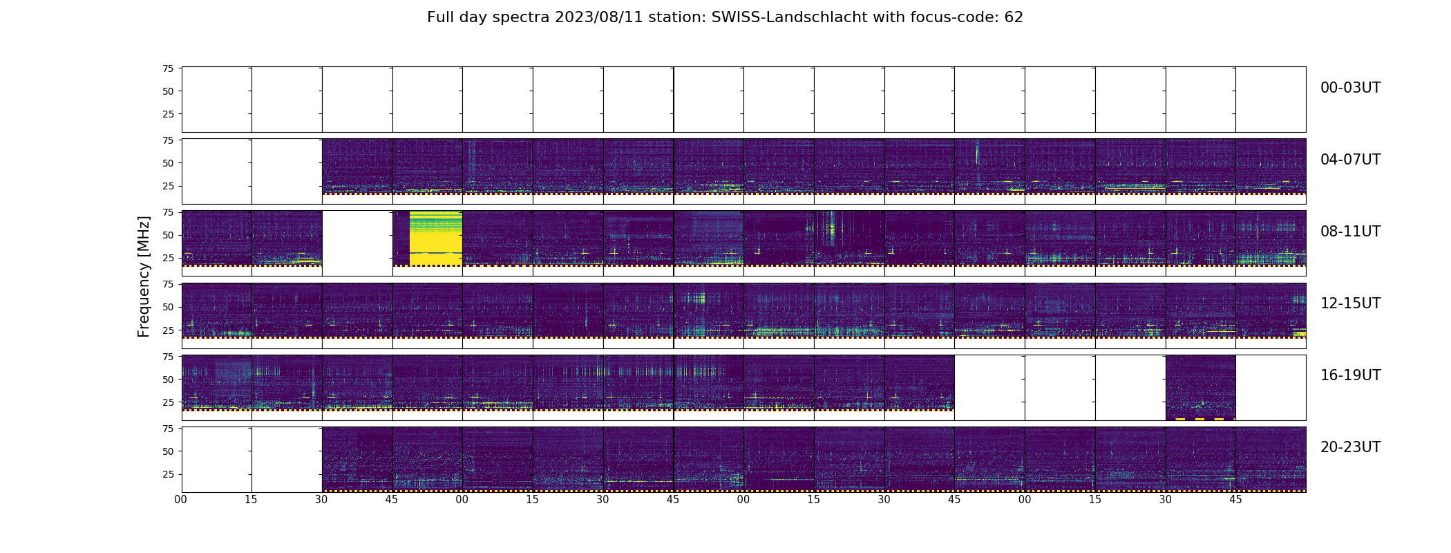Select the '08-11UT' row label

point(1350,232)
